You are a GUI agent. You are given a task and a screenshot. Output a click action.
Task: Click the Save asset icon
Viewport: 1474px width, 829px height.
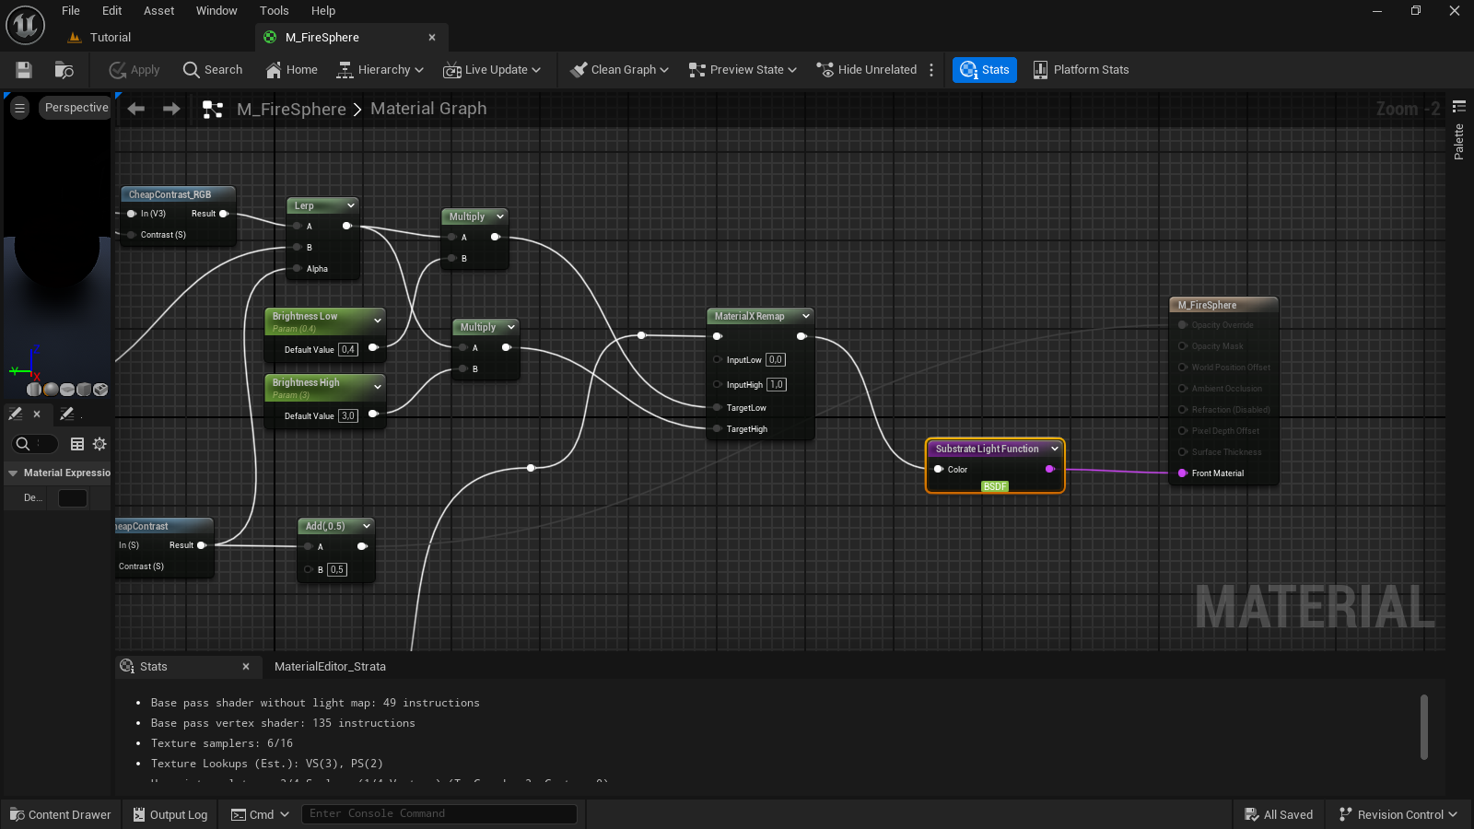coord(24,70)
